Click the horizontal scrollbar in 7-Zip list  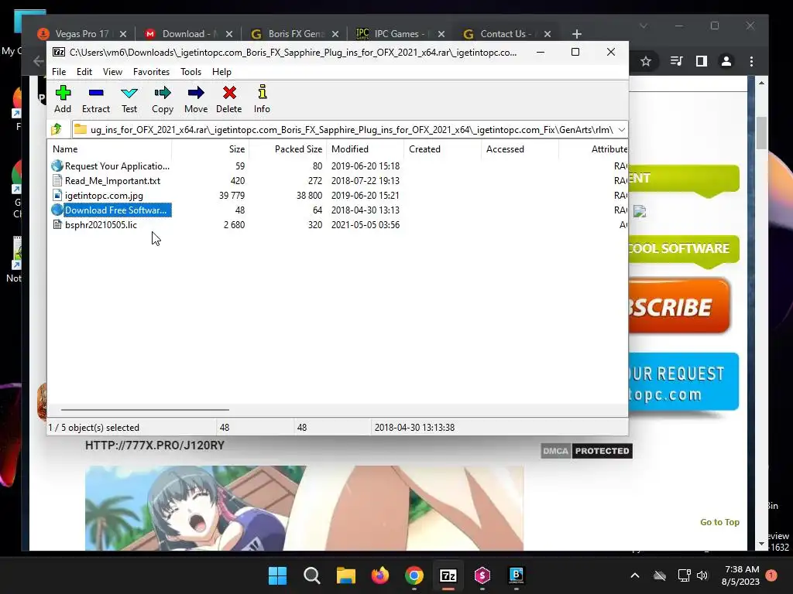[145, 410]
